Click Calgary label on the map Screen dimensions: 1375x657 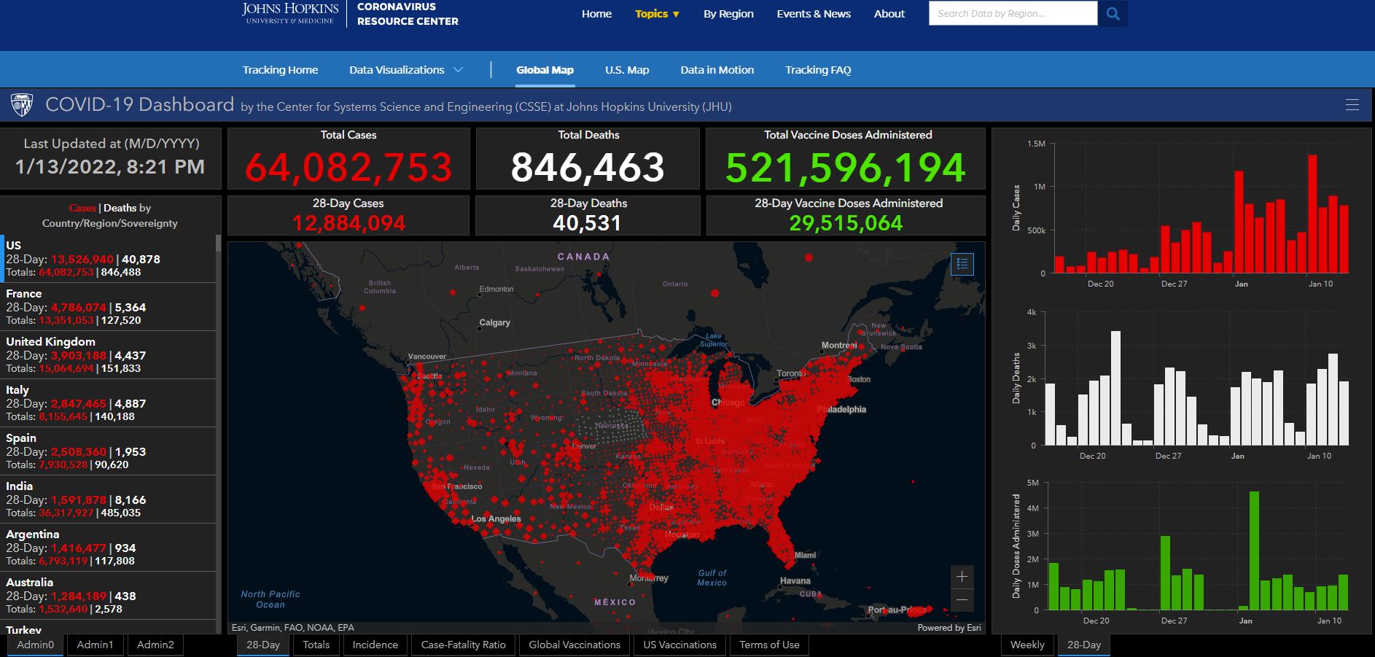pyautogui.click(x=494, y=322)
